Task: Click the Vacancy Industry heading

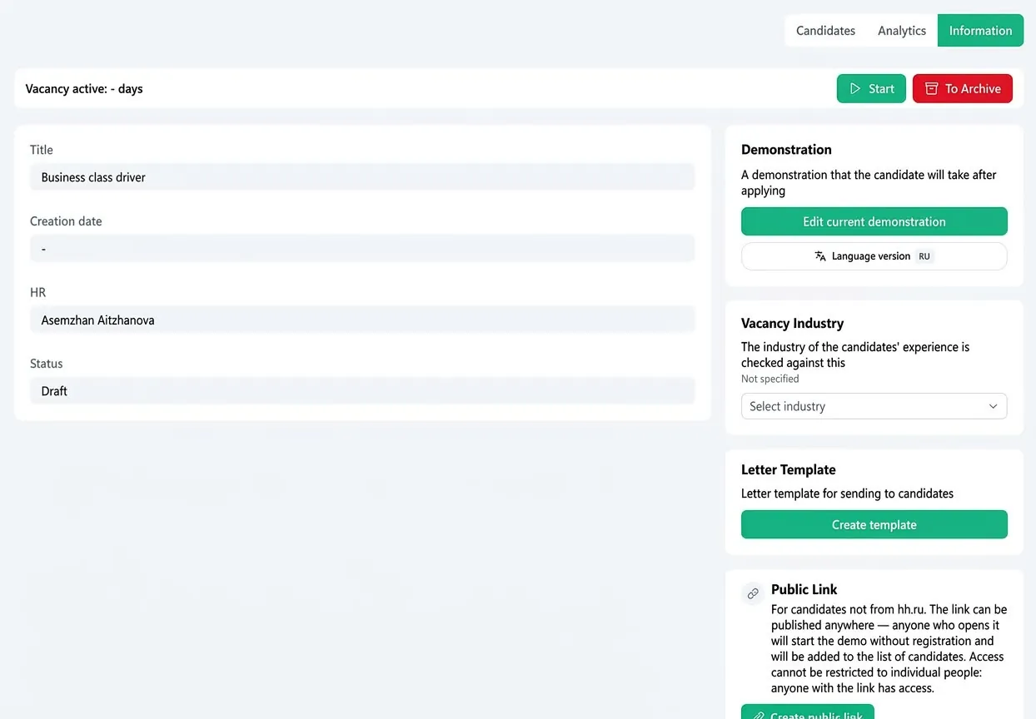Action: point(792,323)
